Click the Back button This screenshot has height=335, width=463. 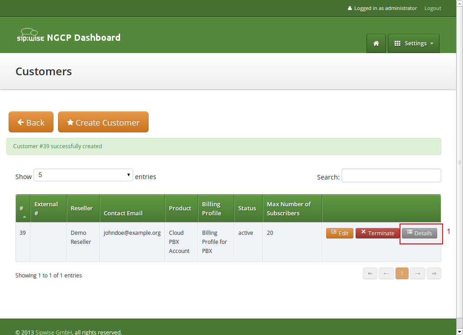31,122
